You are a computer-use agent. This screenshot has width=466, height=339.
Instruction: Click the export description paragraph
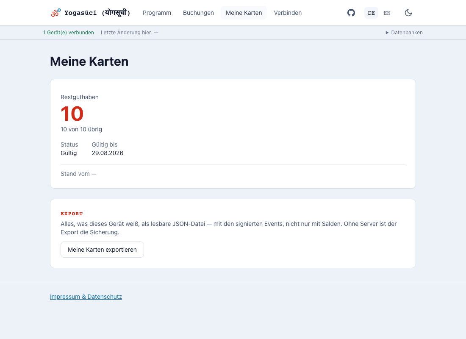click(228, 228)
